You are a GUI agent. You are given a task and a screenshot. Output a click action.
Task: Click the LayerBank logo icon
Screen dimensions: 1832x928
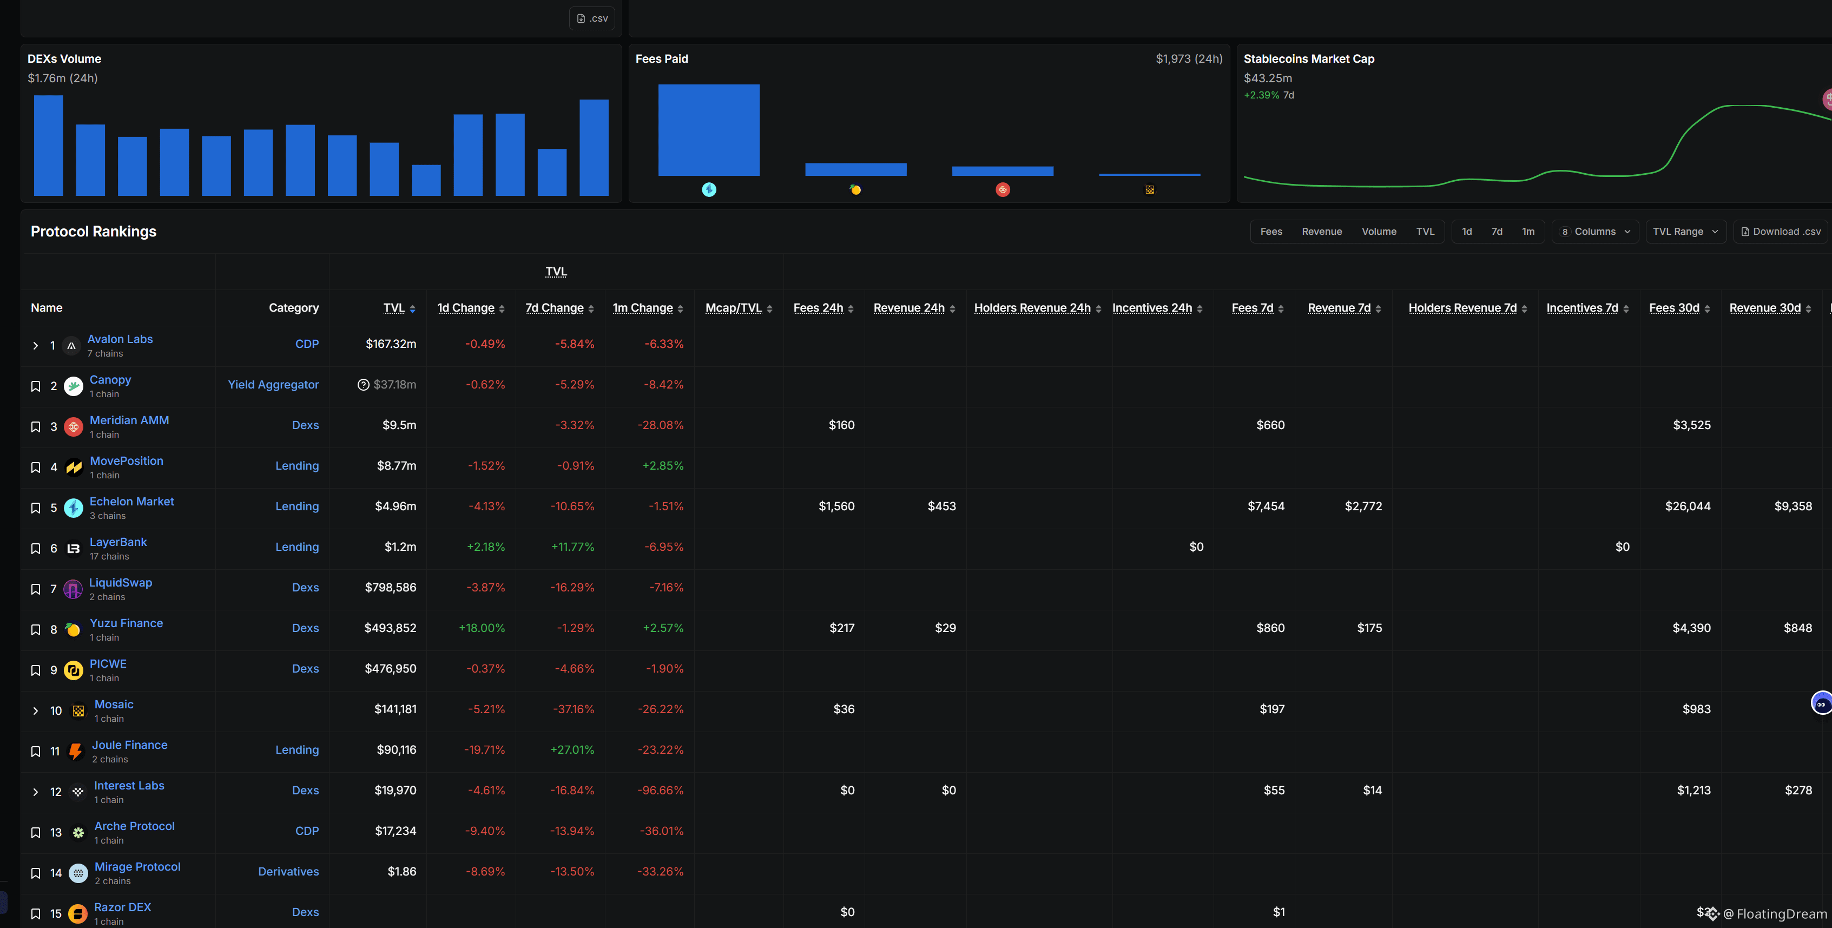(x=73, y=548)
